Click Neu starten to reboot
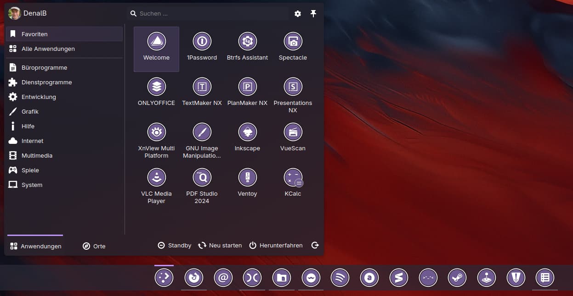 tap(220, 246)
